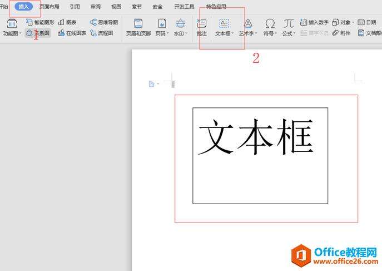Click the 页眉和页脚 header and footer icon
382x271 pixels.
(138, 23)
